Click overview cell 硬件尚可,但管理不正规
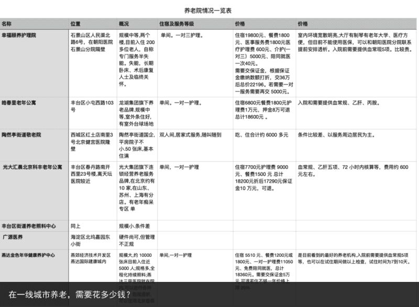Viewport: 419px width, 307px height. [137, 241]
